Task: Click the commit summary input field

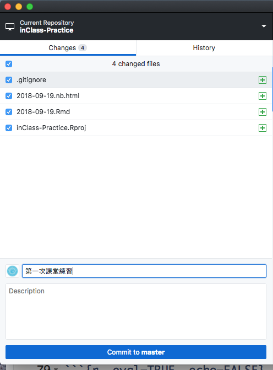Action: (144, 271)
